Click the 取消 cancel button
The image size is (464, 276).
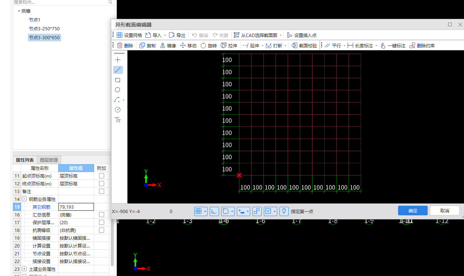(x=445, y=211)
